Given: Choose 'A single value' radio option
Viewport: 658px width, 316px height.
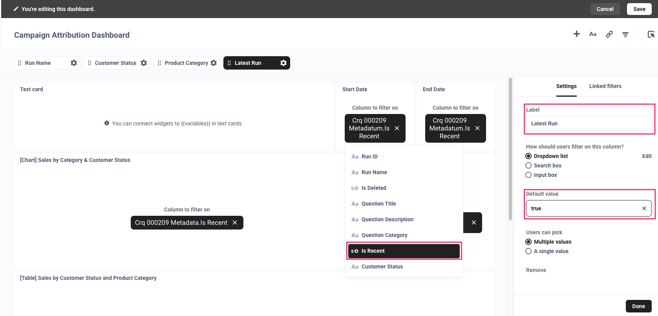Looking at the screenshot, I should 528,251.
